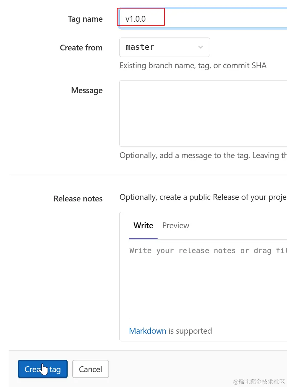Click the Create from label
Screen dimensions: 287x387
[81, 48]
